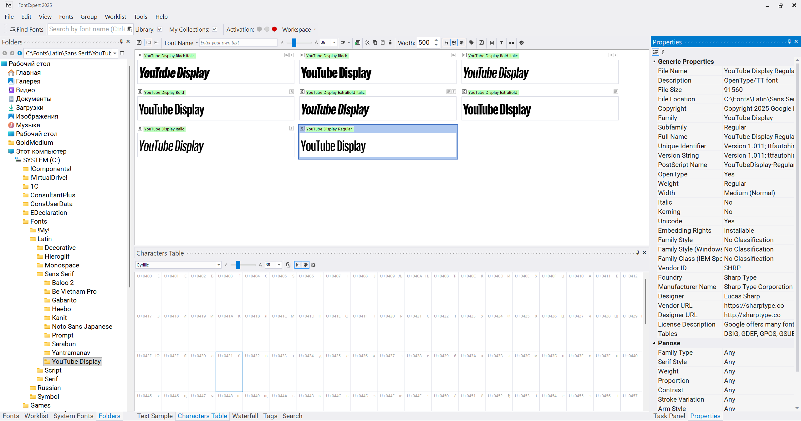
Task: Click the tag icon in font toolbar
Action: [471, 43]
